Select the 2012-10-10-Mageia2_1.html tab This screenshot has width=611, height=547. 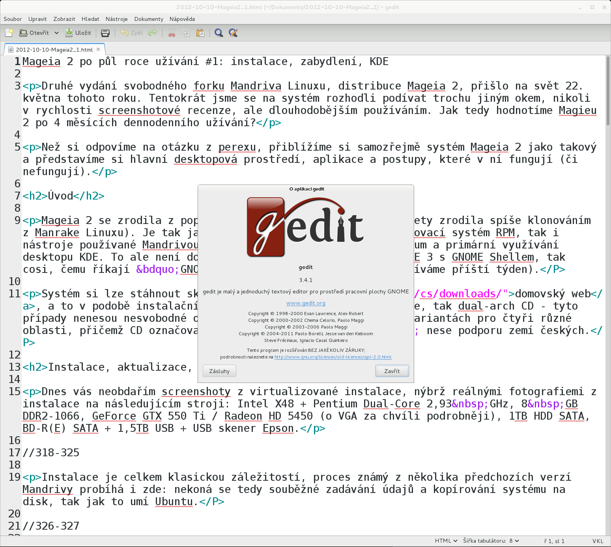(54, 50)
